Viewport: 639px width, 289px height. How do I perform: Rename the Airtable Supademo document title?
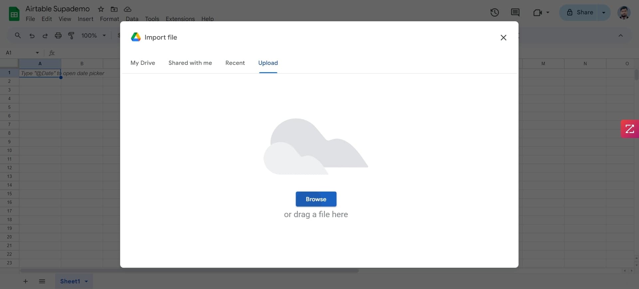(x=58, y=9)
